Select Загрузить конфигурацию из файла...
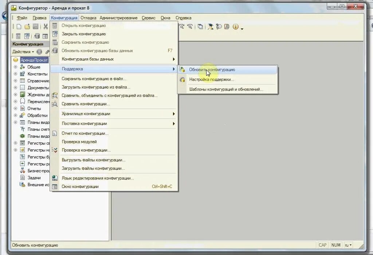 click(114, 87)
